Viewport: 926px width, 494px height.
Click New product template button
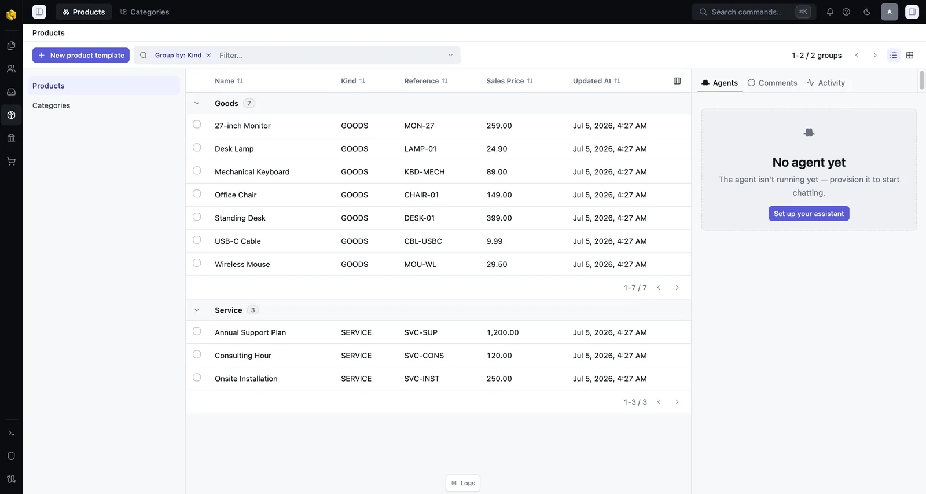coord(81,56)
